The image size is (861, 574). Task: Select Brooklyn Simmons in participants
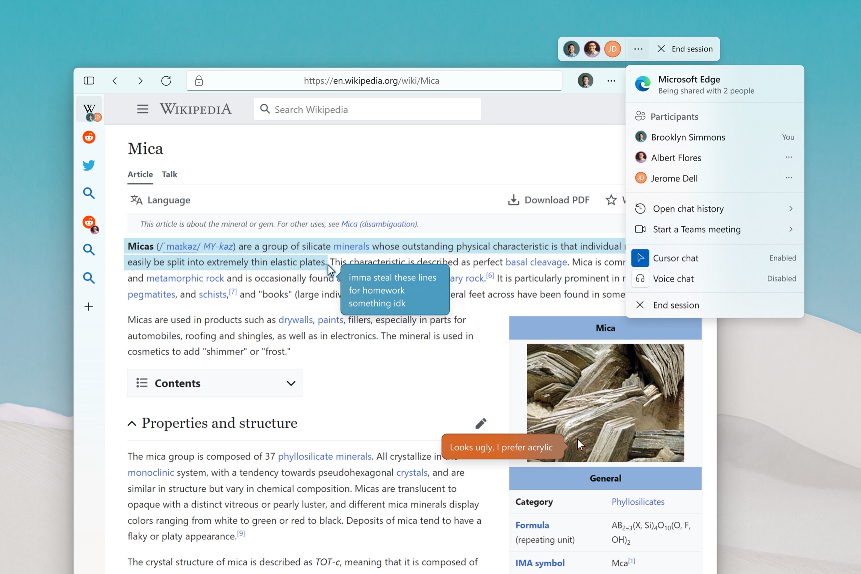(x=714, y=137)
